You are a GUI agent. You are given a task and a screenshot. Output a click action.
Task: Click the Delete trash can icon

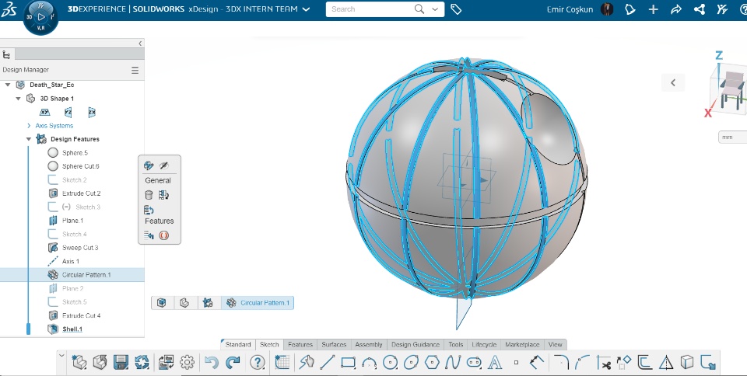[149, 195]
